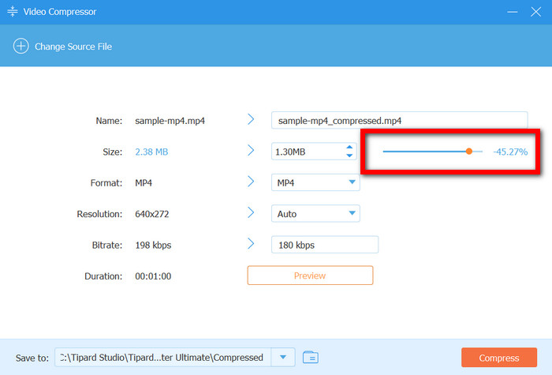Click the orange size slider handle
552x375 pixels.
pyautogui.click(x=469, y=151)
